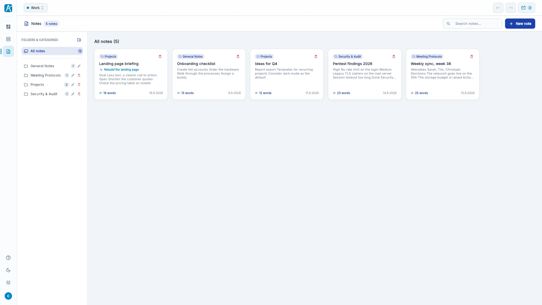Delete the Security & Audit folder
542x305 pixels.
tap(79, 94)
